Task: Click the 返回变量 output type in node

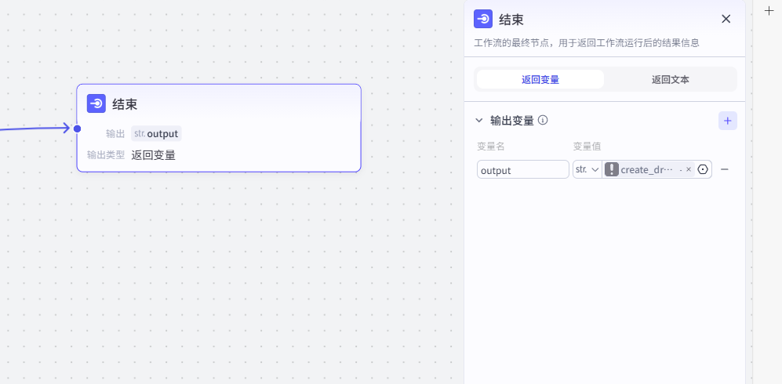Action: (x=153, y=155)
